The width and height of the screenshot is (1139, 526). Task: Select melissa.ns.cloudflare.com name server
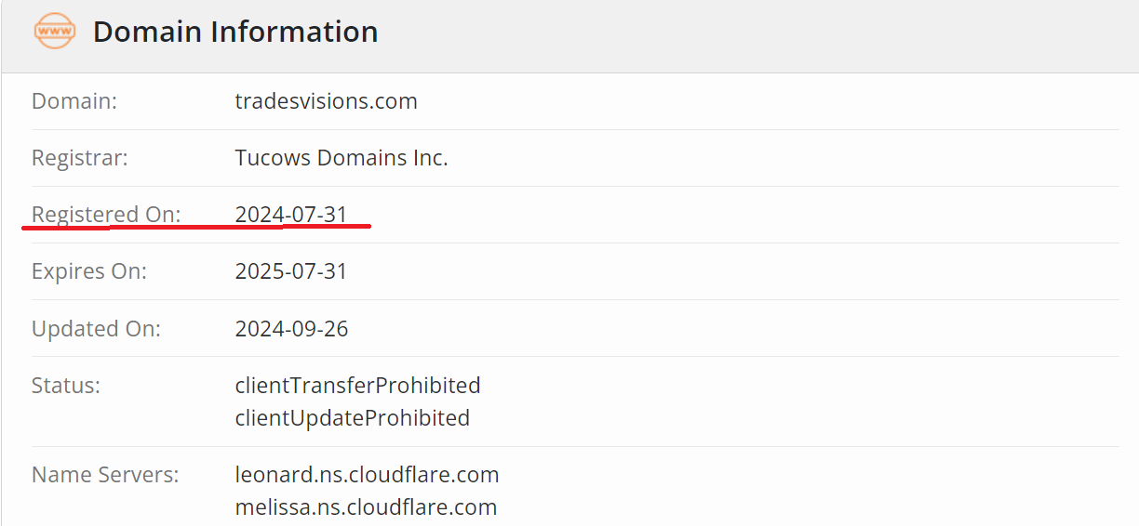(x=366, y=507)
